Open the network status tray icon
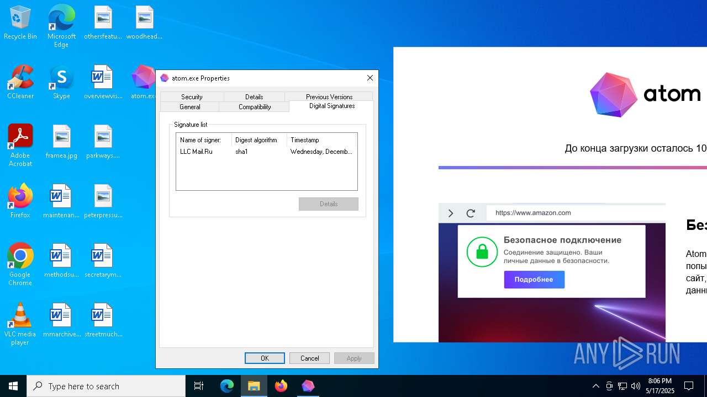707x397 pixels. (622, 386)
